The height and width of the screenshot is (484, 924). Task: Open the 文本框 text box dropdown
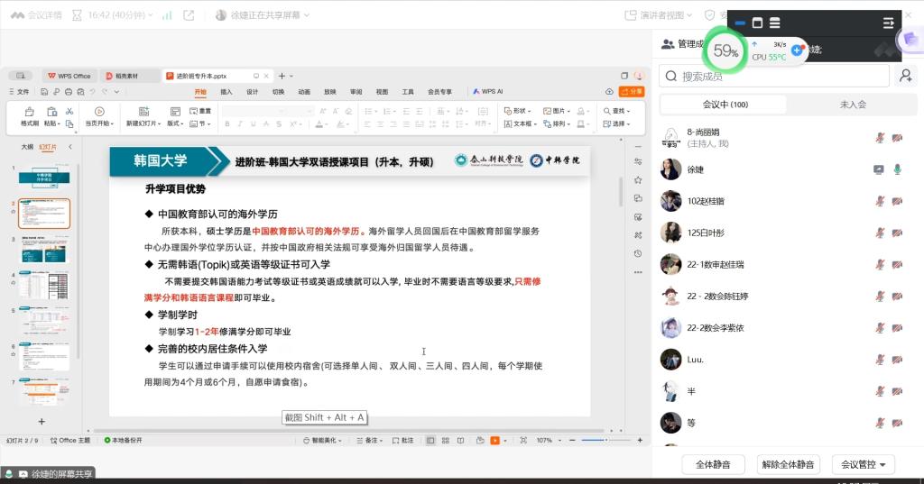pos(520,123)
